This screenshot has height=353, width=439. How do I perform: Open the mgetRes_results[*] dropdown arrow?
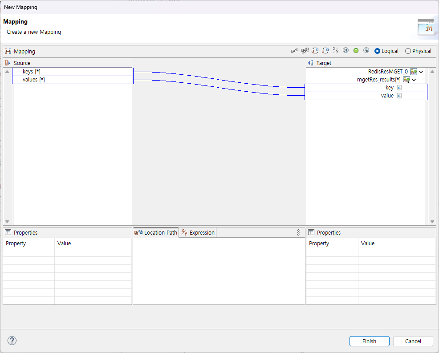coord(413,80)
